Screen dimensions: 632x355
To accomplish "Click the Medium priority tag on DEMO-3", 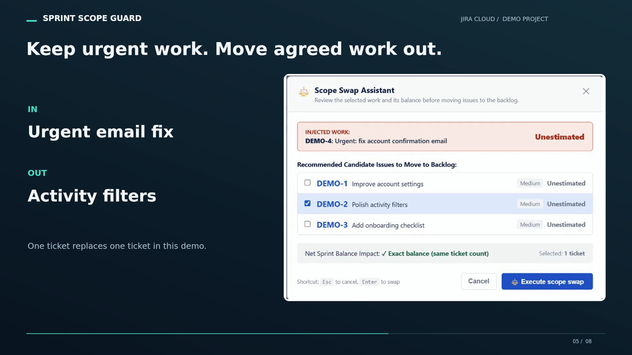I will pos(530,224).
